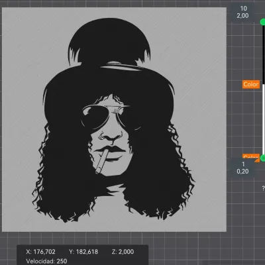
Task: Select the fully visible orange Color change marker
Action: [251, 84]
